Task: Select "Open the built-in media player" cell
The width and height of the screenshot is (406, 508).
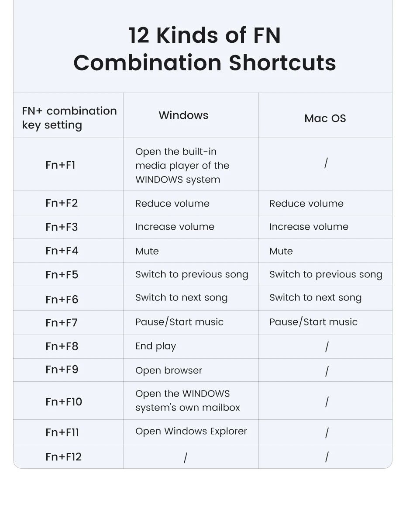Action: pos(182,166)
